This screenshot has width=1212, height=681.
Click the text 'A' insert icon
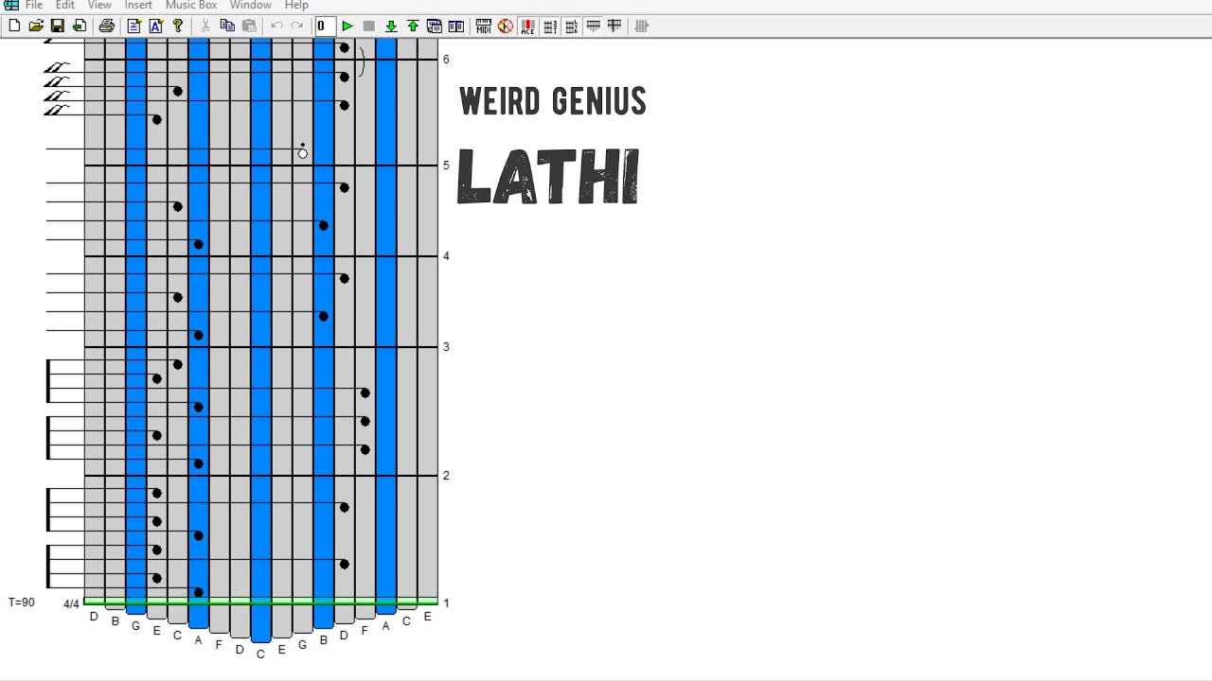tap(156, 26)
